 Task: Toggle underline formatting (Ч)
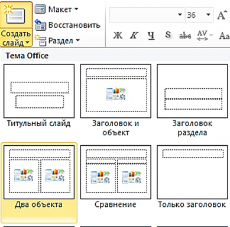[x=151, y=36]
